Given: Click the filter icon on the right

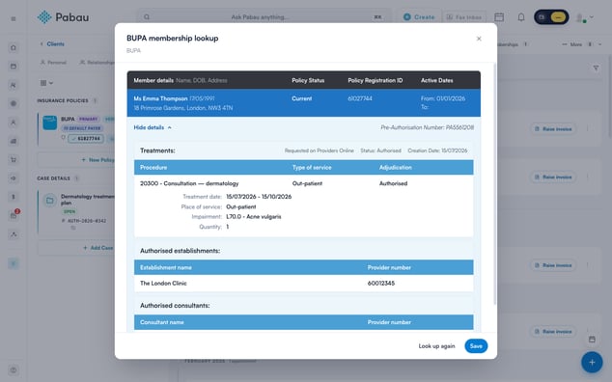Looking at the screenshot, I should coord(596,68).
